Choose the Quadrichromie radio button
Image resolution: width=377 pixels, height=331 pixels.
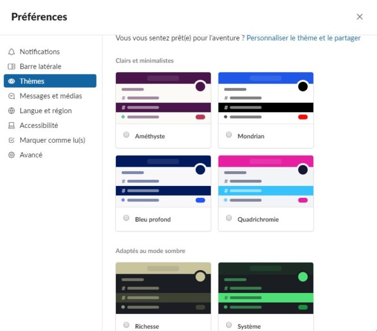pos(229,218)
